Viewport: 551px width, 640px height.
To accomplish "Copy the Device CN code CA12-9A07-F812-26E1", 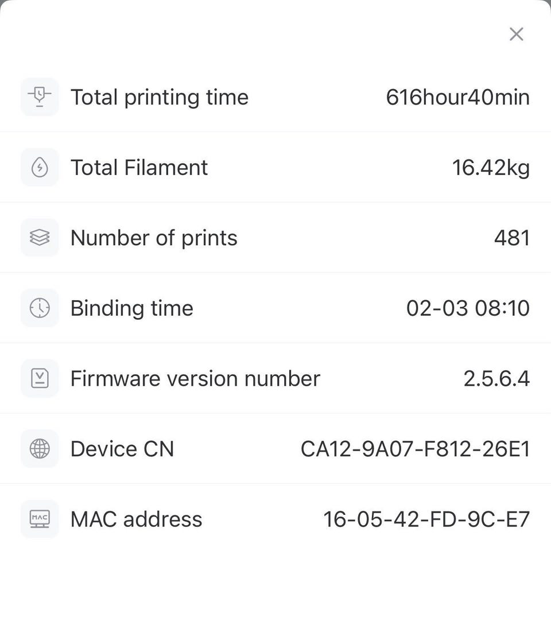I will pos(416,449).
